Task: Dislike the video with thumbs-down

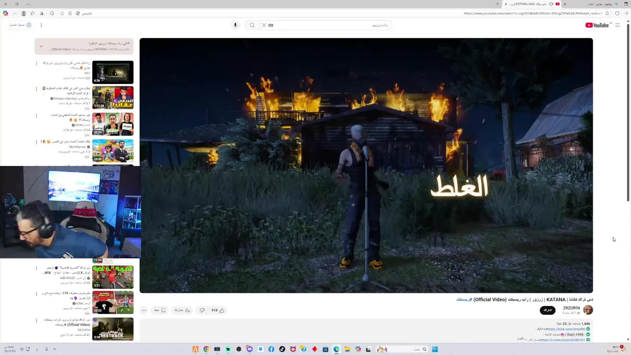Action: (202, 310)
